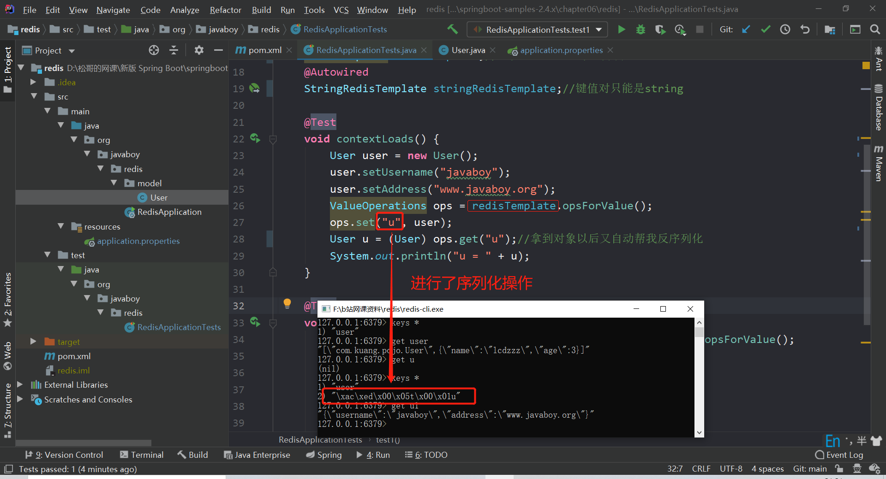This screenshot has height=479, width=886.
Task: Select pom.xml in project tree
Action: pos(68,356)
